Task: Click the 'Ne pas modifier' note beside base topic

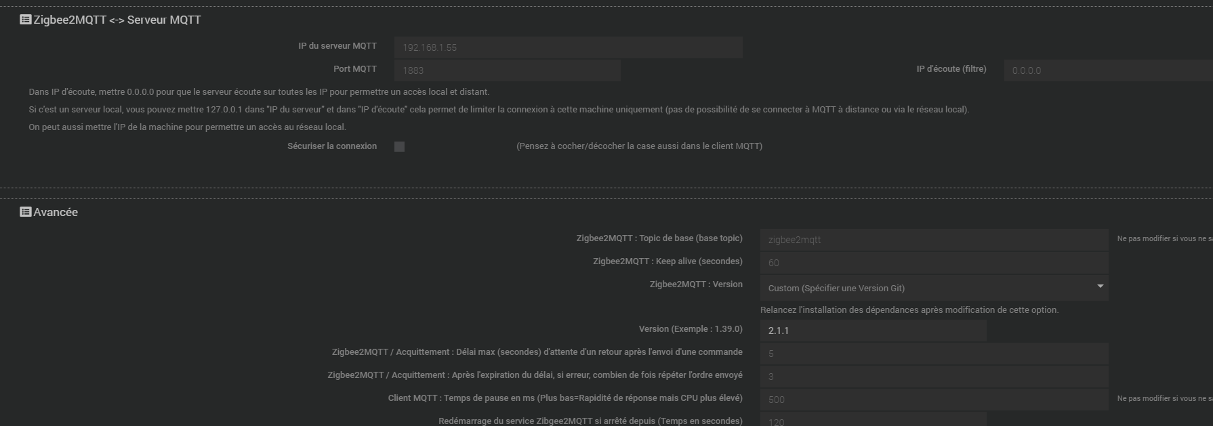Action: [1165, 238]
